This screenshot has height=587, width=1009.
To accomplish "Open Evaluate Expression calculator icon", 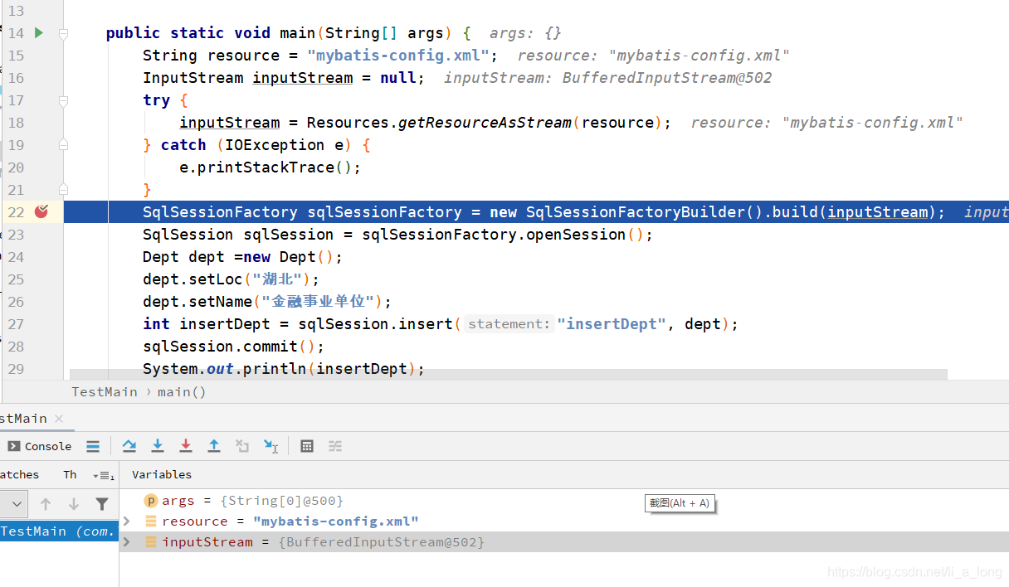I will pyautogui.click(x=307, y=446).
